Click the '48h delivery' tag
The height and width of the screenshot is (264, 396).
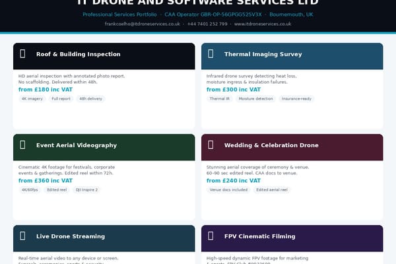pos(90,99)
